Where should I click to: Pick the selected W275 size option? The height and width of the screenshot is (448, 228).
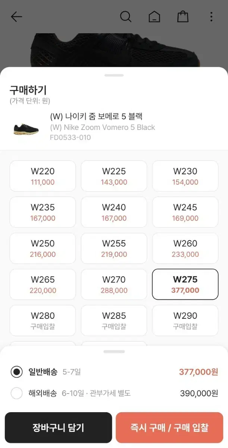coord(185,284)
